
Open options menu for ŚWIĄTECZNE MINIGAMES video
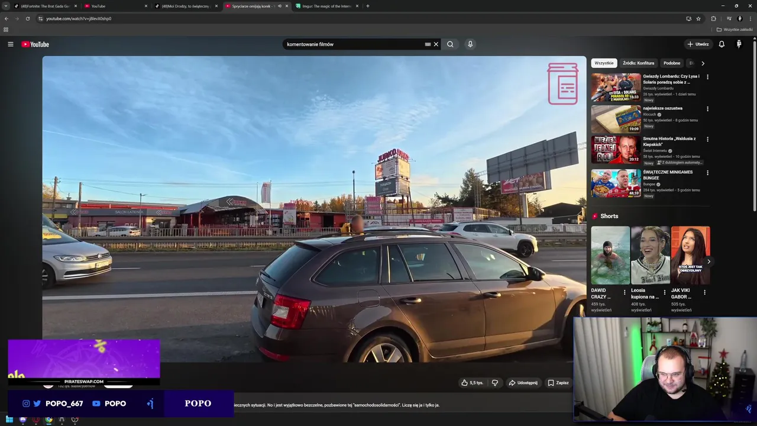[707, 173]
